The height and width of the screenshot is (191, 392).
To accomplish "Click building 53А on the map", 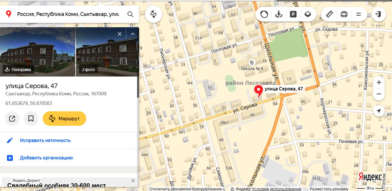I will pyautogui.click(x=229, y=168).
